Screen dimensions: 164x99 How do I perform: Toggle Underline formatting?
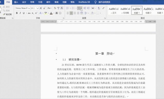pos(24,13)
